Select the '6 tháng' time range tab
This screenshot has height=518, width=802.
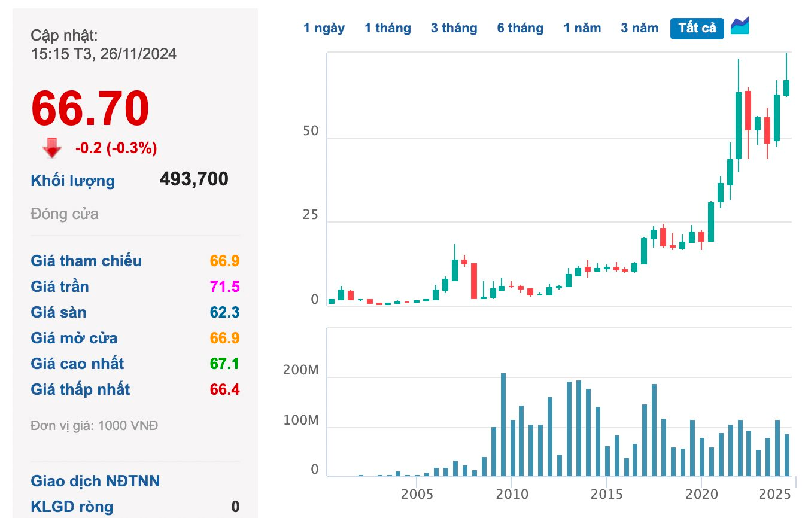click(x=520, y=28)
